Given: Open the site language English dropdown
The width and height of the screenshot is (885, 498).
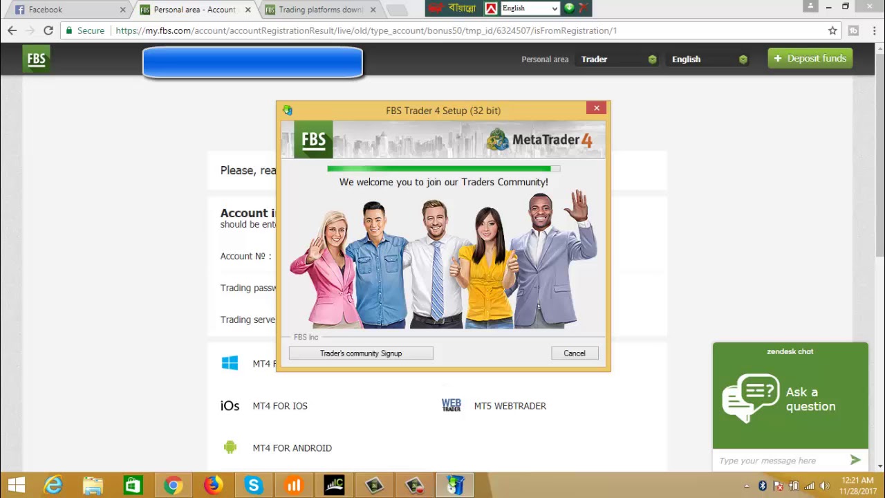Looking at the screenshot, I should coord(708,59).
